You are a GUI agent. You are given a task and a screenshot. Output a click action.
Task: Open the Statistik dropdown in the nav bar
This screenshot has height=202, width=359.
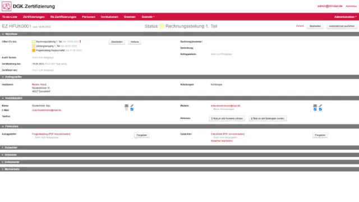[x=148, y=17]
